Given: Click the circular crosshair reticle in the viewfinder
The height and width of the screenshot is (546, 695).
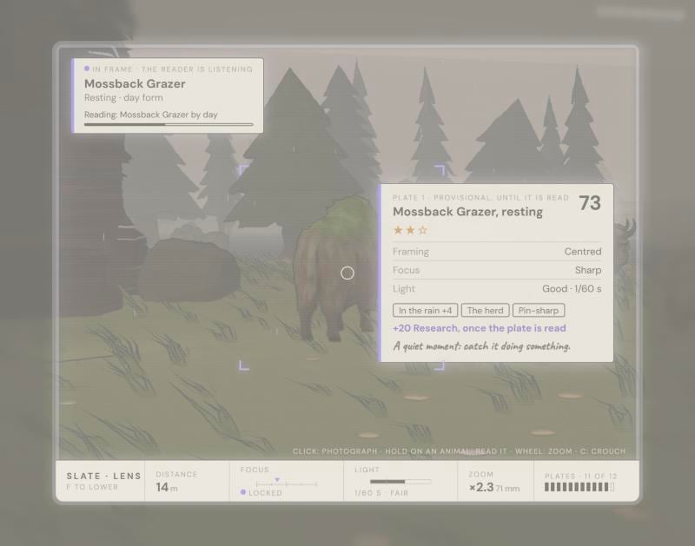Looking at the screenshot, I should pyautogui.click(x=347, y=273).
